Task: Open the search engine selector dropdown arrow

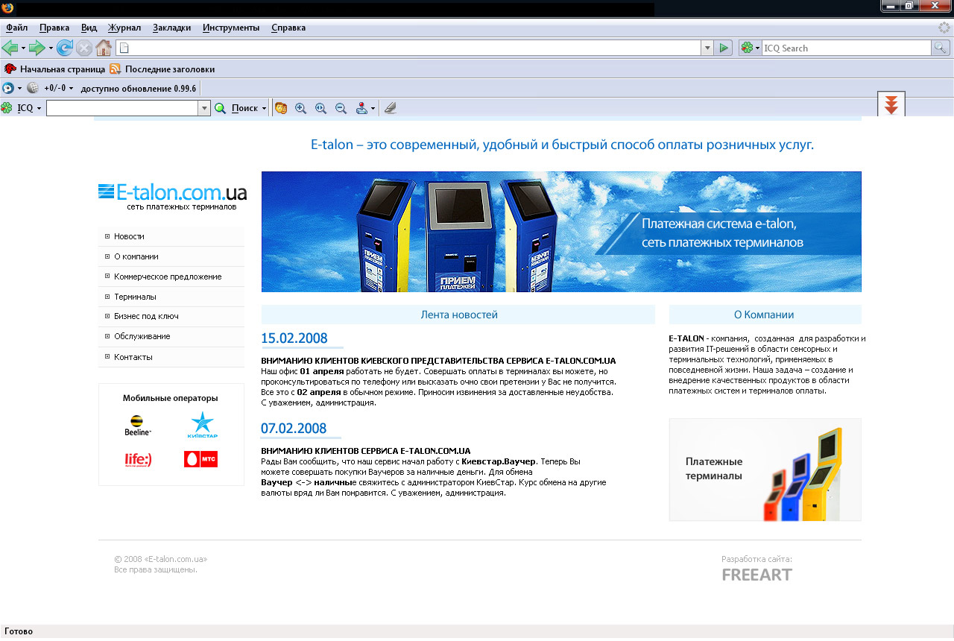Action: click(x=757, y=48)
